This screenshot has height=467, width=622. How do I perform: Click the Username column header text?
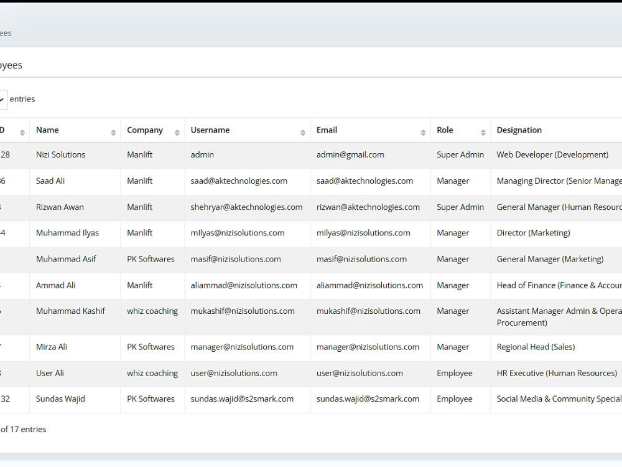click(x=210, y=130)
